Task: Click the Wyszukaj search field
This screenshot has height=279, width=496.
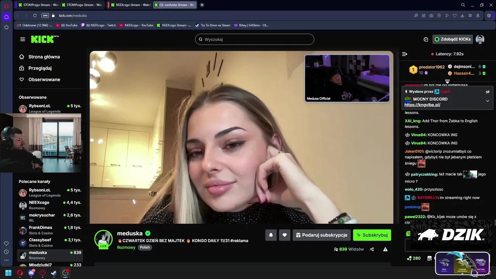Action: [255, 39]
